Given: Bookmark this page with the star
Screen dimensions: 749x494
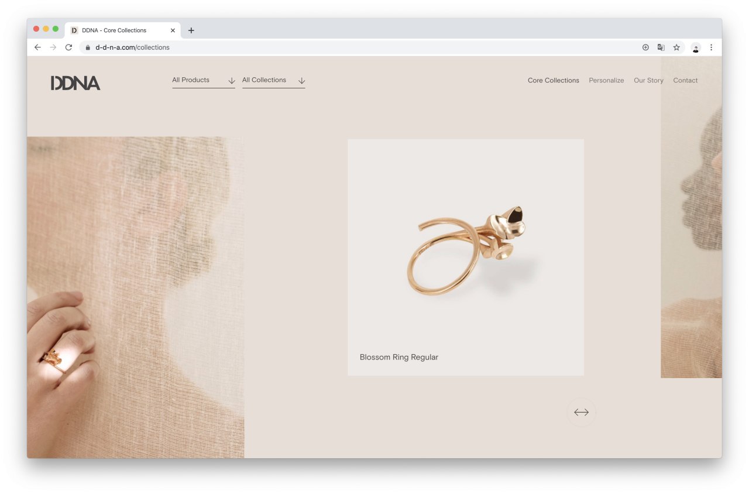Looking at the screenshot, I should coord(676,47).
